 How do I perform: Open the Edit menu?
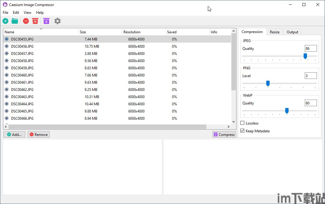[x=16, y=13]
